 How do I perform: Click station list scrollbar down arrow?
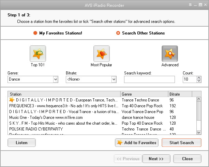(x=199, y=133)
